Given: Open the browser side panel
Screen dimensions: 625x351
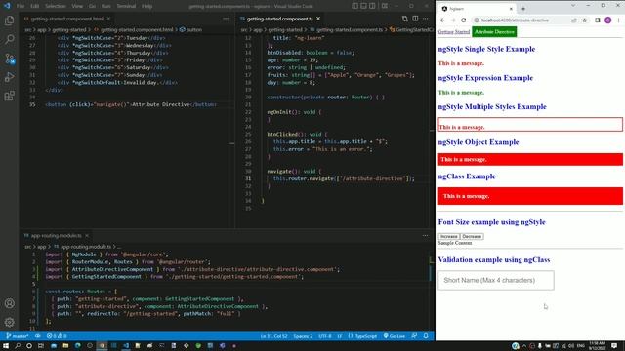Looking at the screenshot, I should coord(597,20).
